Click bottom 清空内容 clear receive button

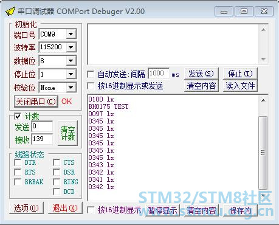coord(201,211)
